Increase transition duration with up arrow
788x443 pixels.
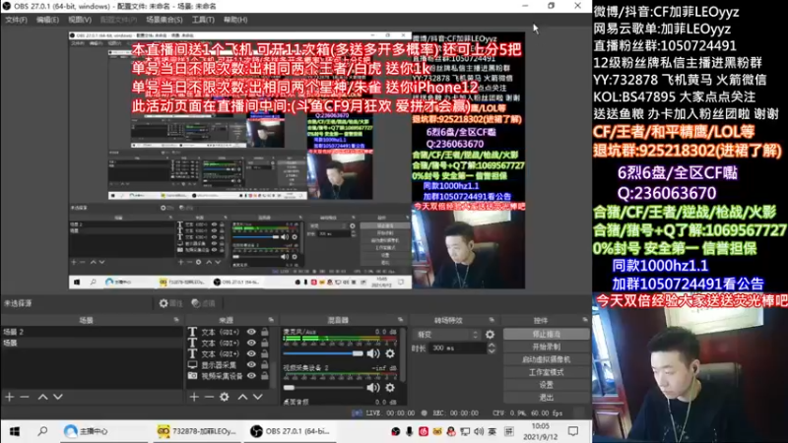492,346
